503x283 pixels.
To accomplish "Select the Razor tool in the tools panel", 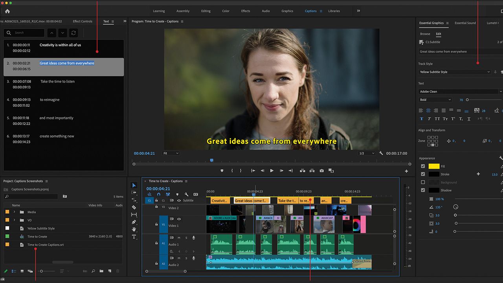I will [x=134, y=207].
